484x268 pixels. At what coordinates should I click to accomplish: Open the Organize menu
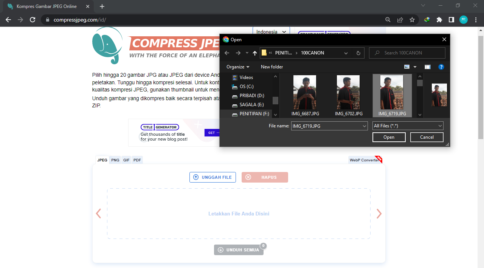click(x=238, y=67)
